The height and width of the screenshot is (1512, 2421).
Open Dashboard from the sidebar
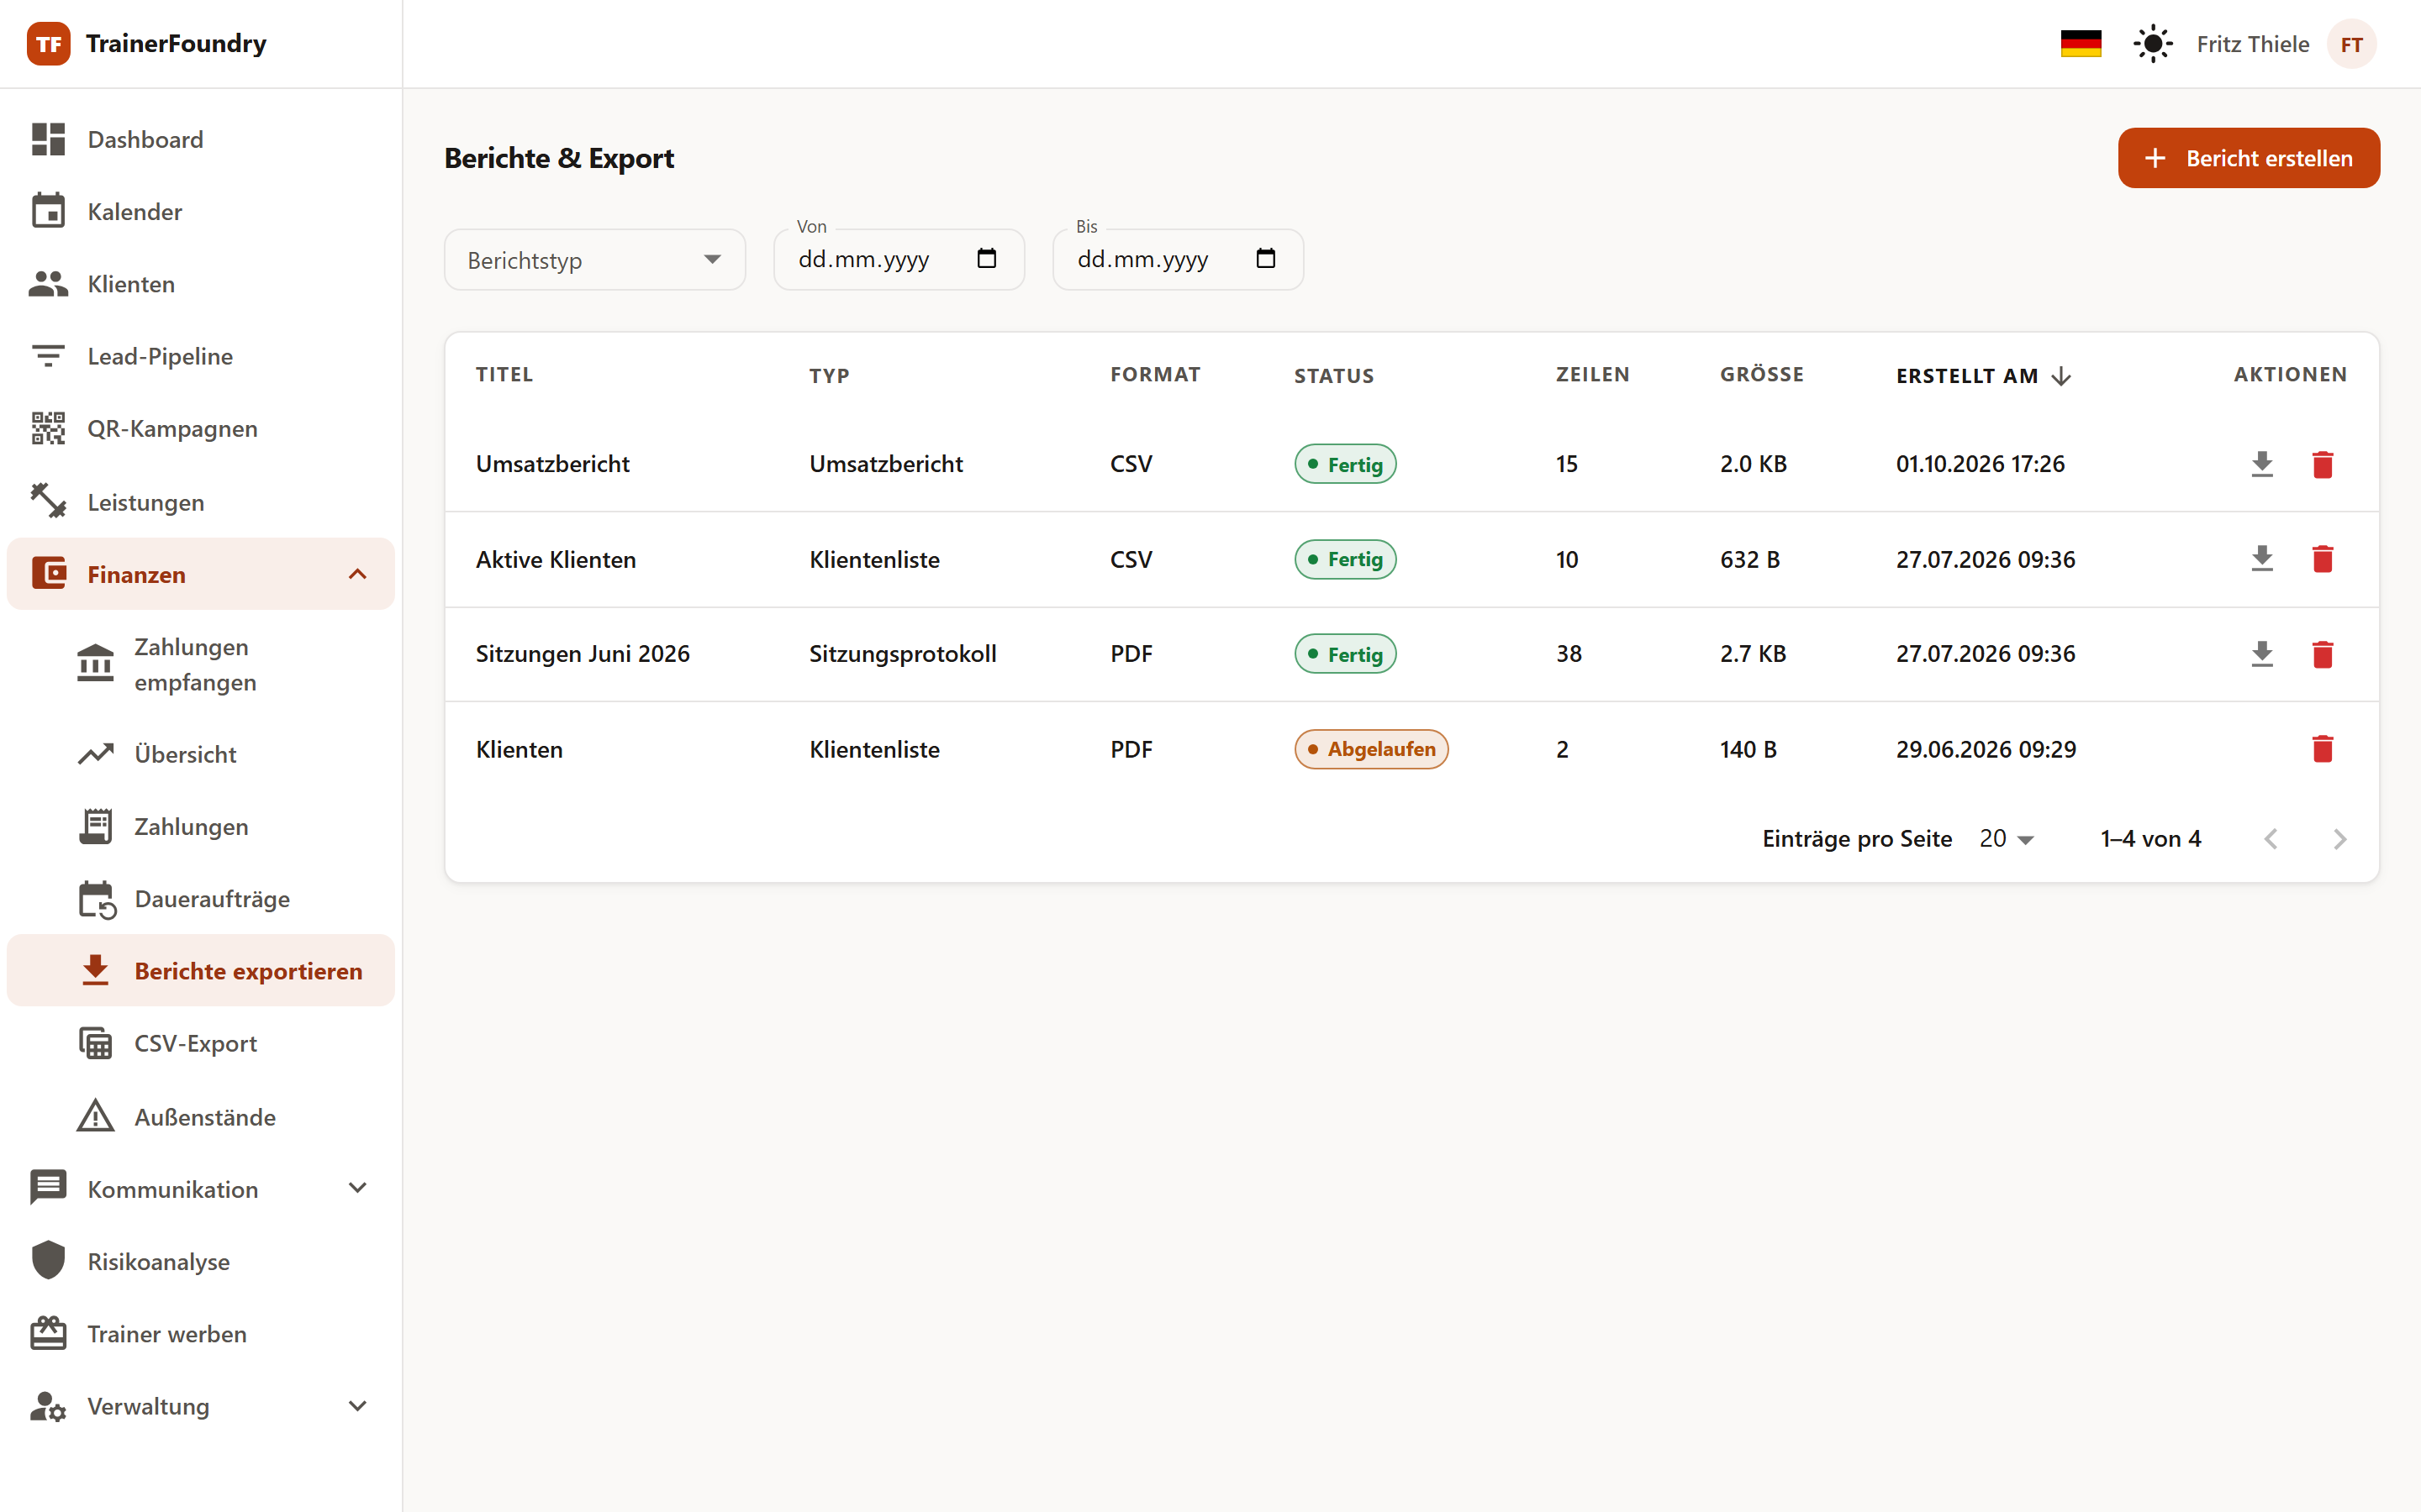201,139
